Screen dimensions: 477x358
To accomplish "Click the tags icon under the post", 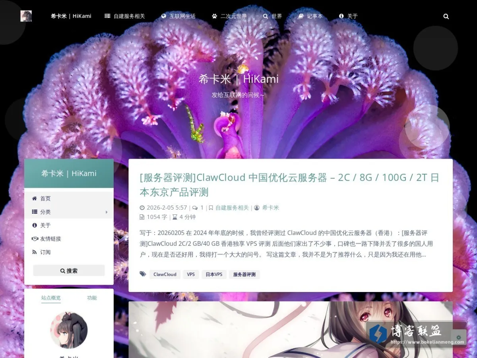I will (x=143, y=274).
